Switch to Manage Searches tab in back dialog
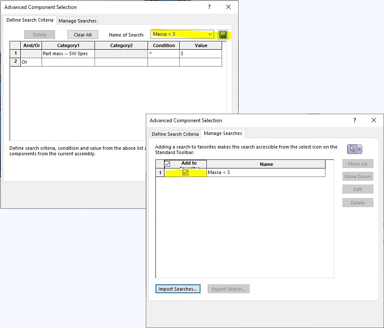Viewport: 384px width, 328px height. (x=78, y=21)
